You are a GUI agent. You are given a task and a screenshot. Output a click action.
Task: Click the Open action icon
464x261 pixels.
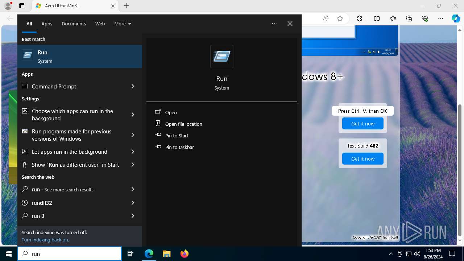(158, 112)
